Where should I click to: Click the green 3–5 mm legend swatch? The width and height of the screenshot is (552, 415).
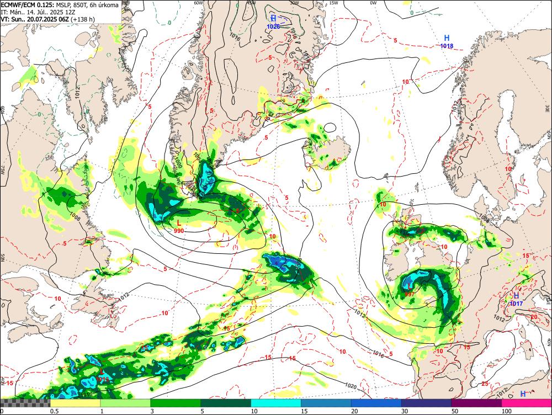(x=176, y=403)
